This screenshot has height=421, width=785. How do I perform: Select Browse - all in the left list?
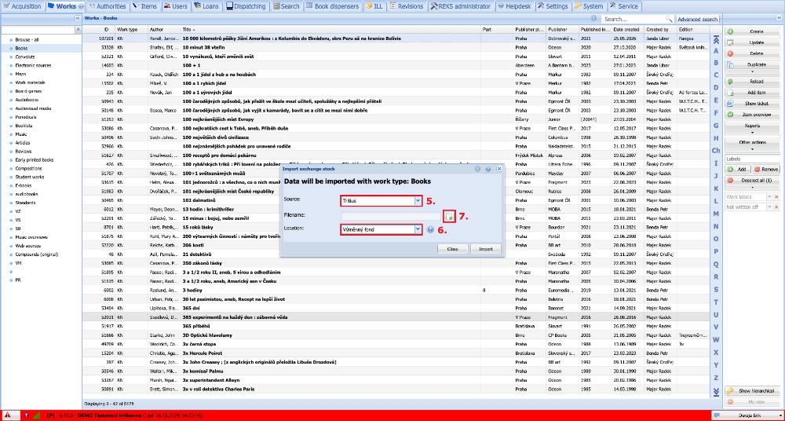coord(27,39)
